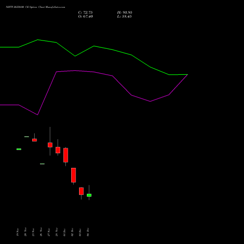Image resolution: width=244 pixels, height=244 pixels.
Task: Click the 28 Nov date axis label
Action: point(57,232)
